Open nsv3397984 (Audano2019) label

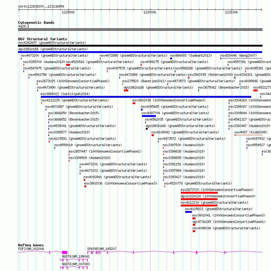[184, 171]
